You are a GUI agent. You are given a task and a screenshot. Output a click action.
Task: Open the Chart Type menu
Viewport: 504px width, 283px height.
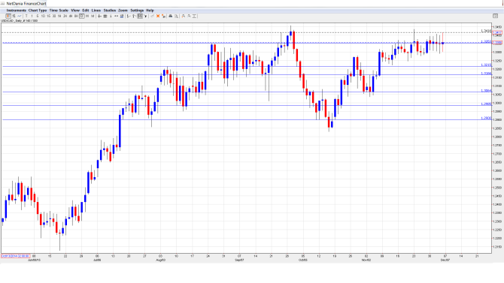(38, 11)
